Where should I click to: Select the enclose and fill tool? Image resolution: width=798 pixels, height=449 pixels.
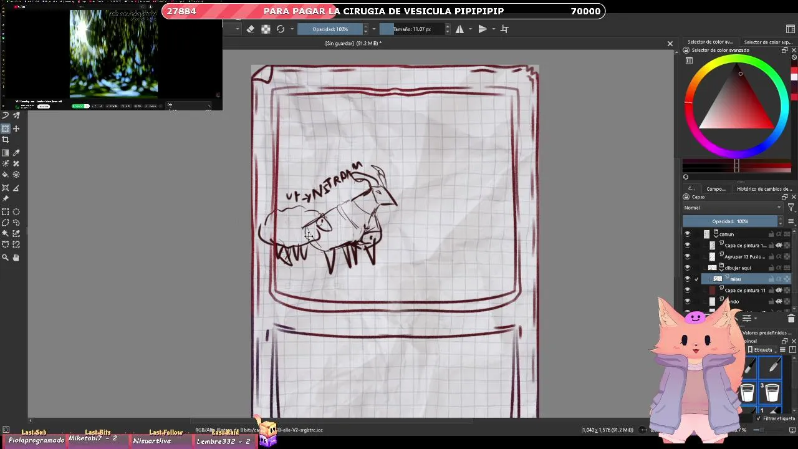(x=16, y=175)
